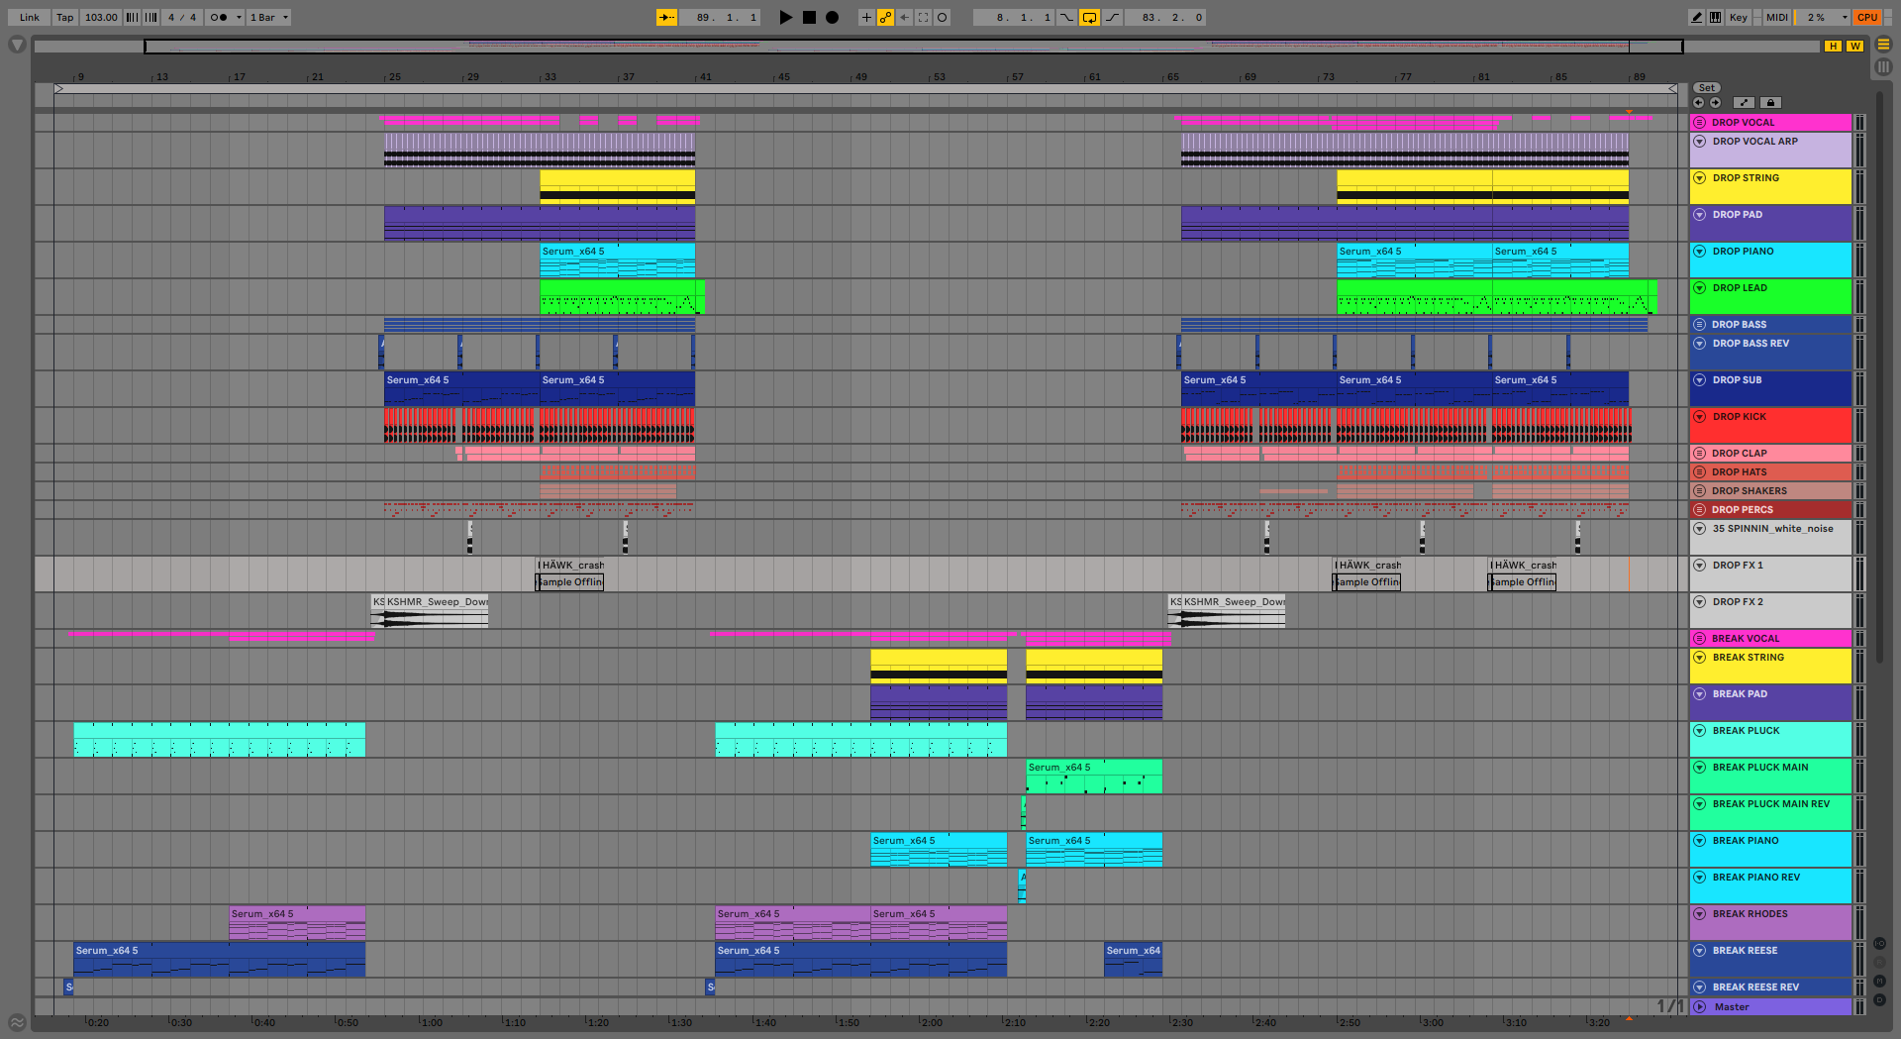Click the loop length 83. 2. 0 field
Screen dimensions: 1901x1039
[x=1166, y=17]
